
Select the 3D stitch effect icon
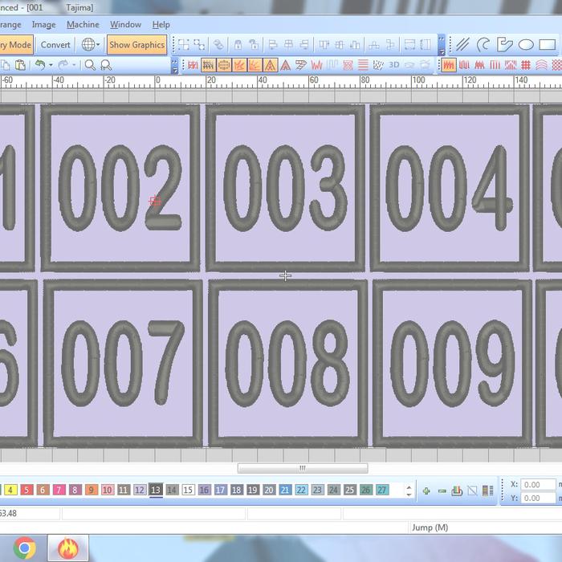pos(393,65)
